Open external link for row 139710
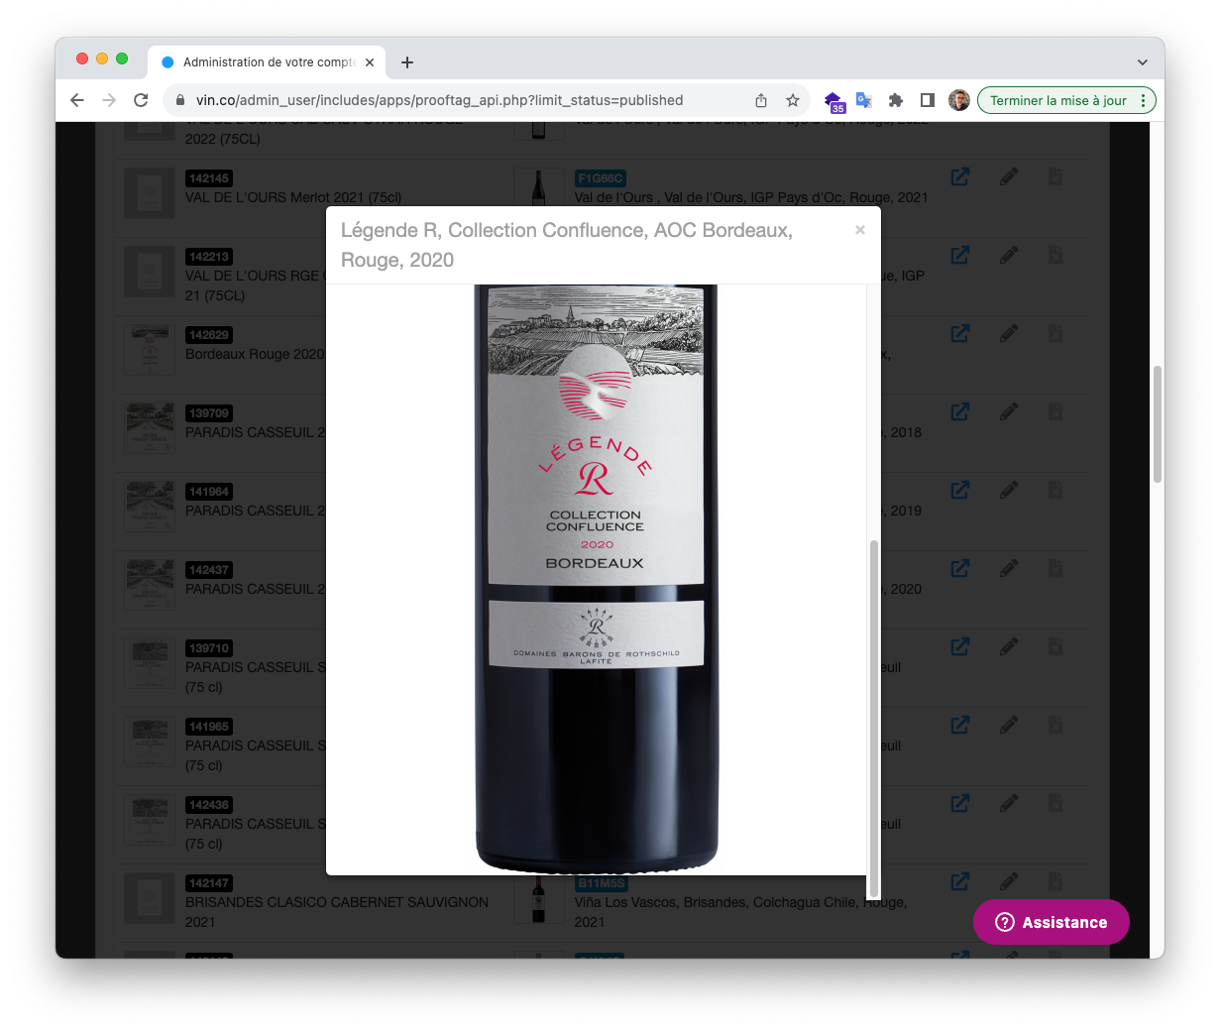The height and width of the screenshot is (1032, 1220). coord(960,646)
